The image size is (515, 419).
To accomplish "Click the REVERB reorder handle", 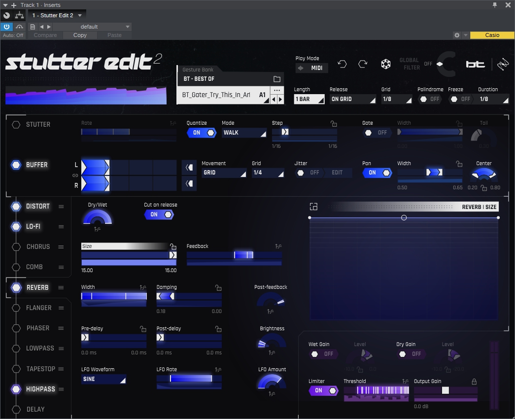I will click(x=61, y=287).
